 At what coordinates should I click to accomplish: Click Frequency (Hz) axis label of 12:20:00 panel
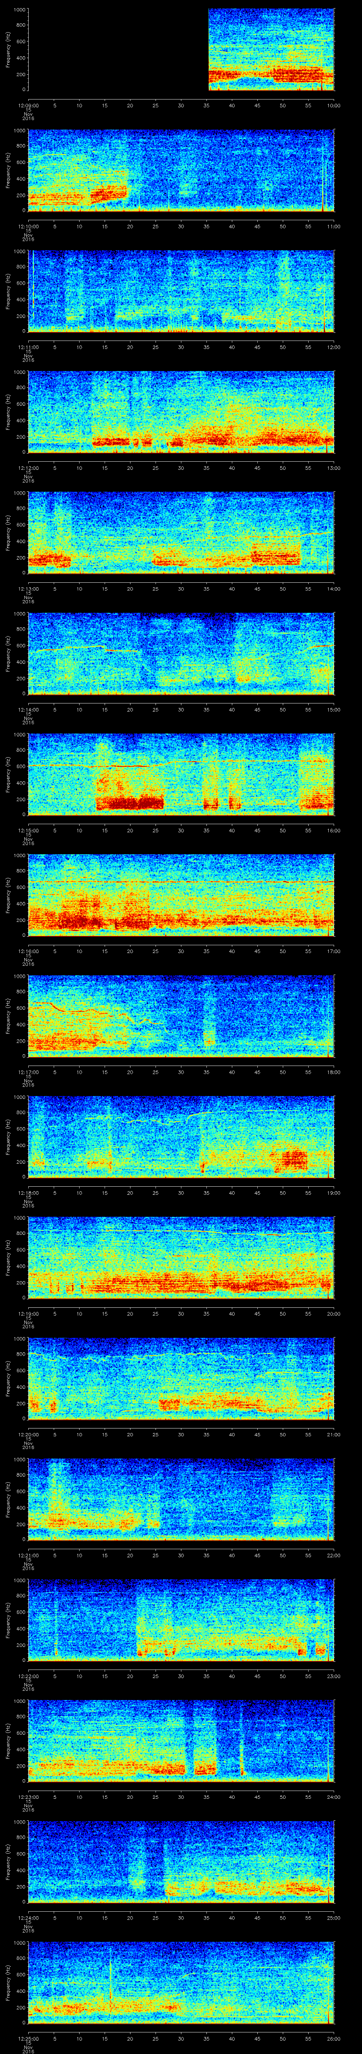8,1379
